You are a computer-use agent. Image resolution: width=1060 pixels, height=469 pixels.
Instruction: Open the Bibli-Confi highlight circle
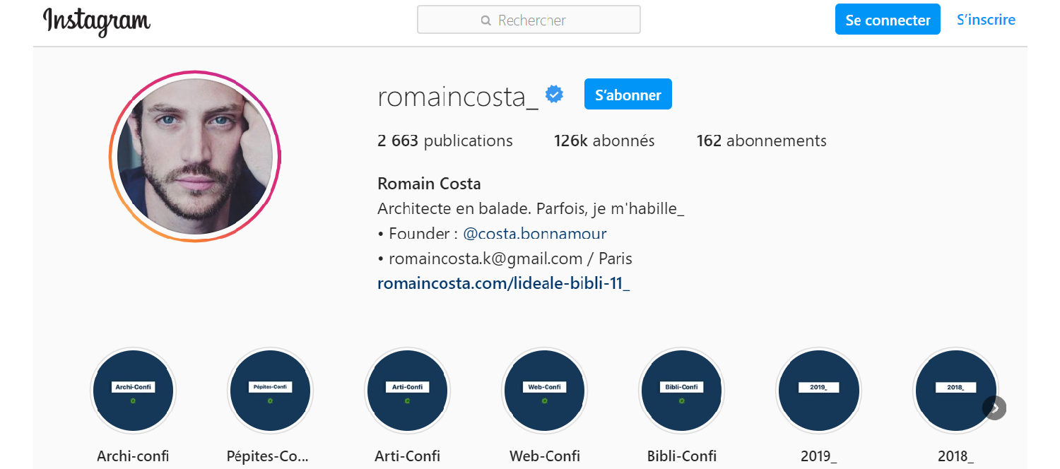[681, 390]
